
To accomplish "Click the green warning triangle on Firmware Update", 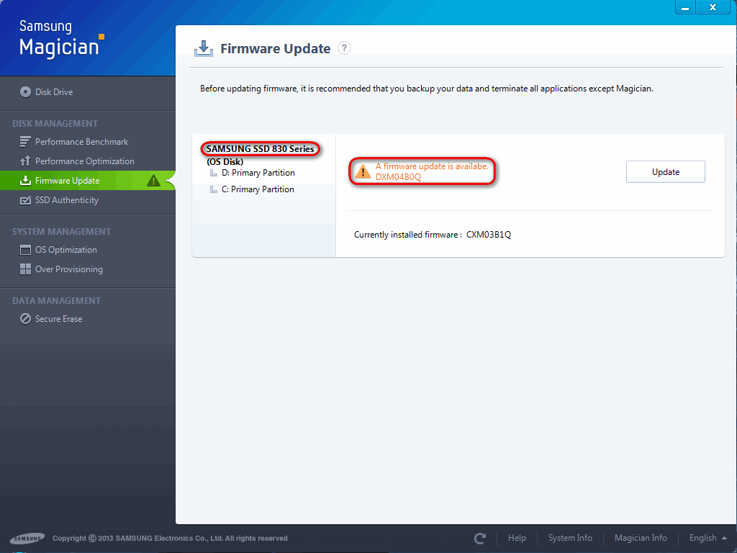I will pos(153,180).
